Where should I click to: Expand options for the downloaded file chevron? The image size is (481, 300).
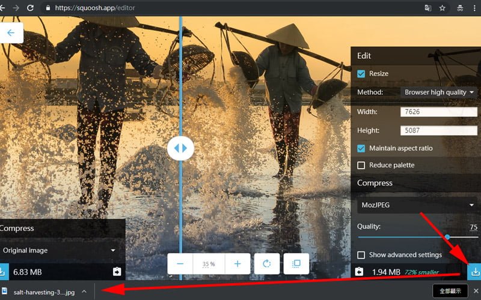(84, 292)
